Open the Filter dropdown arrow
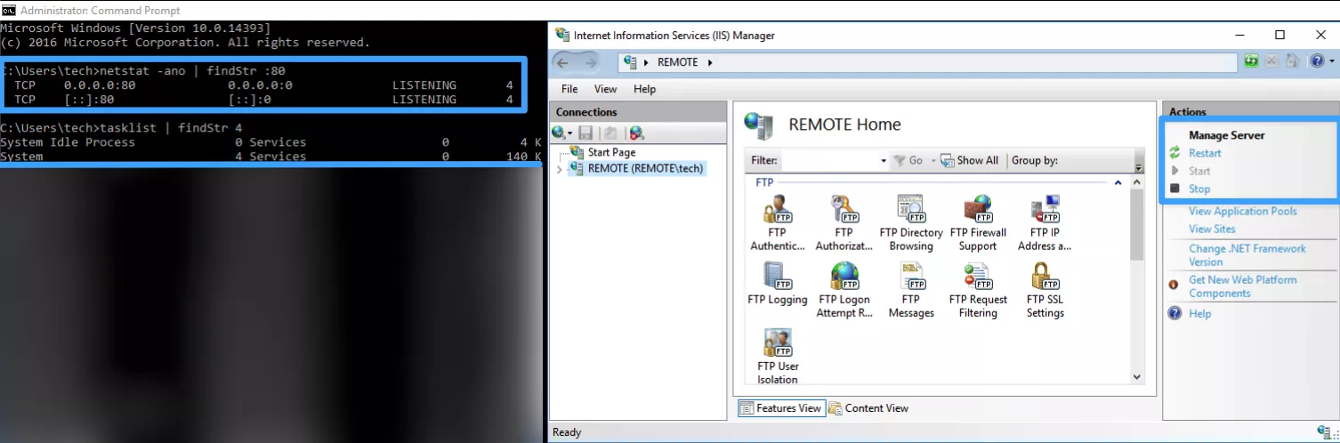Image resolution: width=1340 pixels, height=443 pixels. click(x=883, y=161)
